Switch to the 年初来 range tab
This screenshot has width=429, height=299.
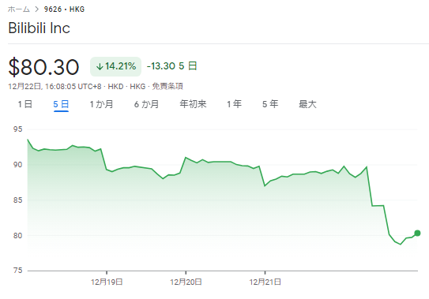193,104
